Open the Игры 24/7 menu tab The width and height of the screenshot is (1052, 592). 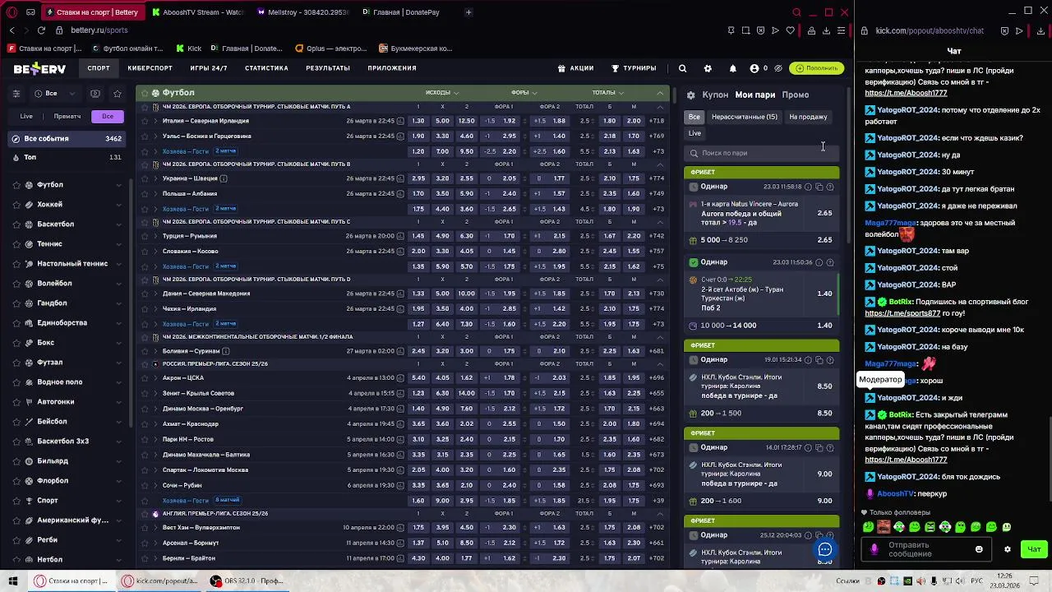[209, 68]
